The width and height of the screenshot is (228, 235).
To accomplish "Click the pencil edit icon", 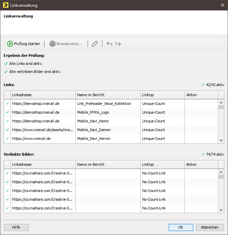I will pos(95,44).
